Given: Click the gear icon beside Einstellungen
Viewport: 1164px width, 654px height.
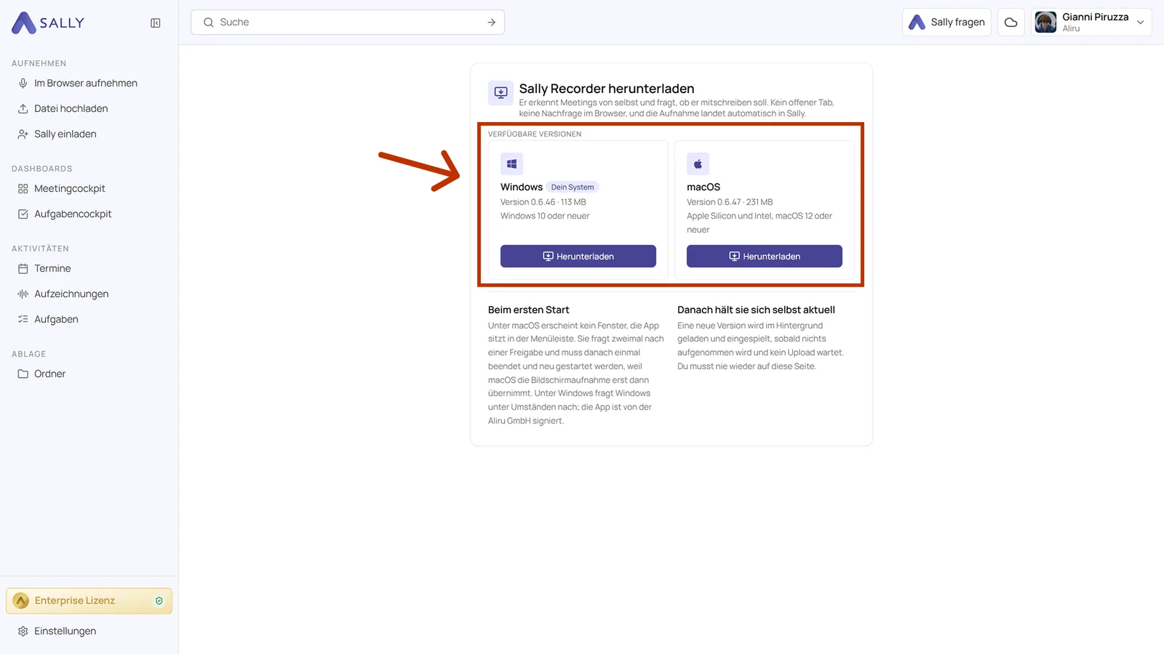Looking at the screenshot, I should click(23, 631).
